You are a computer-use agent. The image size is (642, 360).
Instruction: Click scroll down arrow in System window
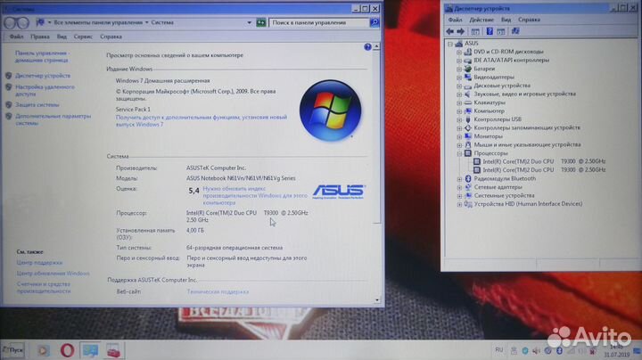tap(376, 300)
